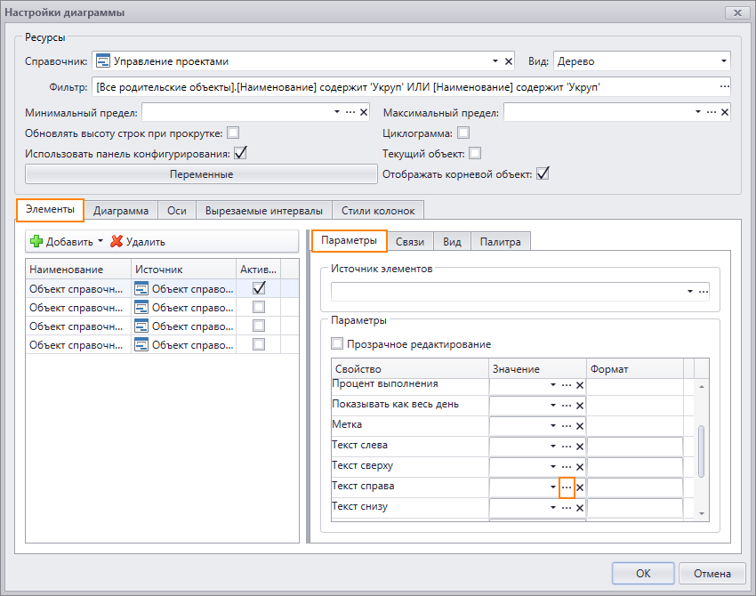756x596 pixels.
Task: Switch to the Связи tab
Action: coord(410,242)
